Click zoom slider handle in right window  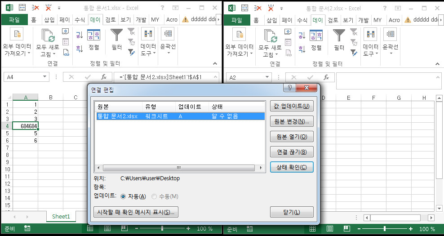click(385, 229)
